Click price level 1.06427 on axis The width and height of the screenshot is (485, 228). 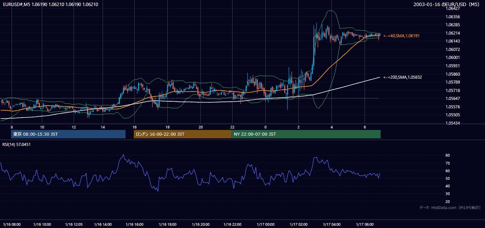(453, 8)
